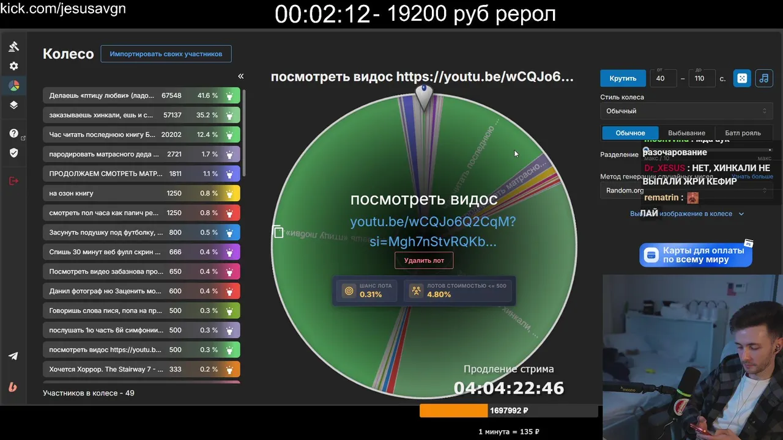Open the settings gear in sidebar
This screenshot has height=440, width=783.
(13, 66)
